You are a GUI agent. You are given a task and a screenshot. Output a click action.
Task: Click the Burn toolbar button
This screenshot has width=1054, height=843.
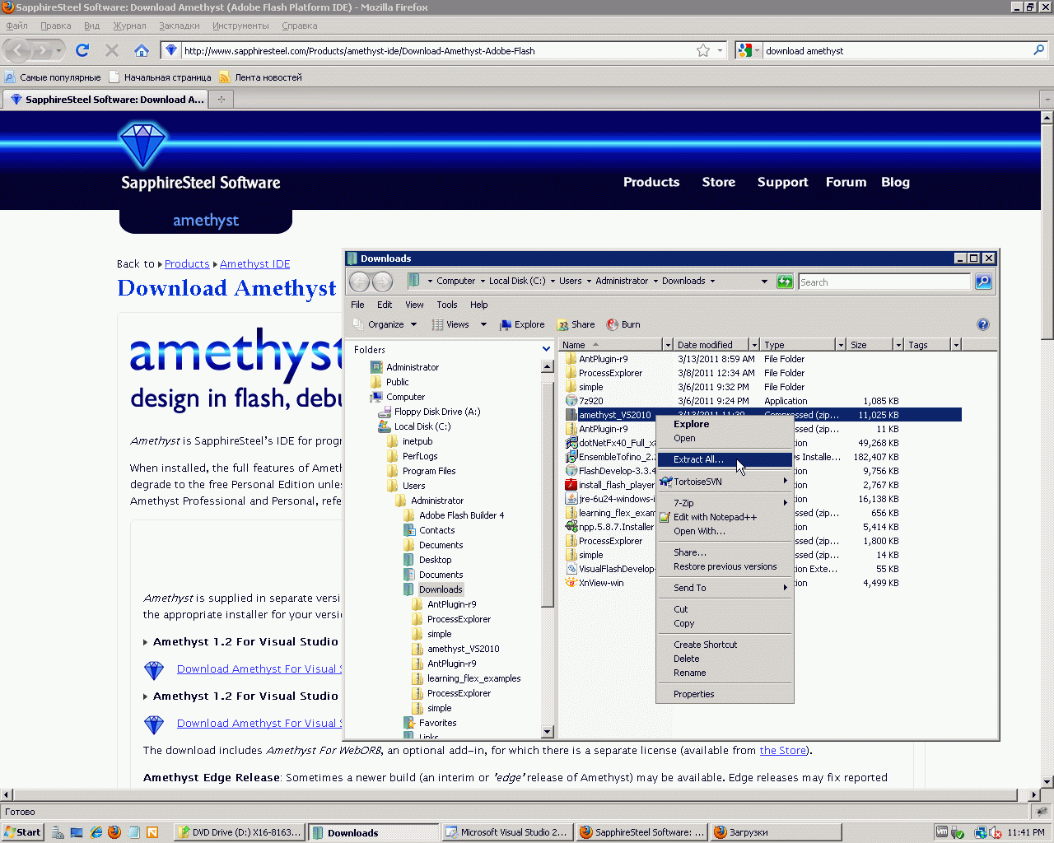[623, 324]
